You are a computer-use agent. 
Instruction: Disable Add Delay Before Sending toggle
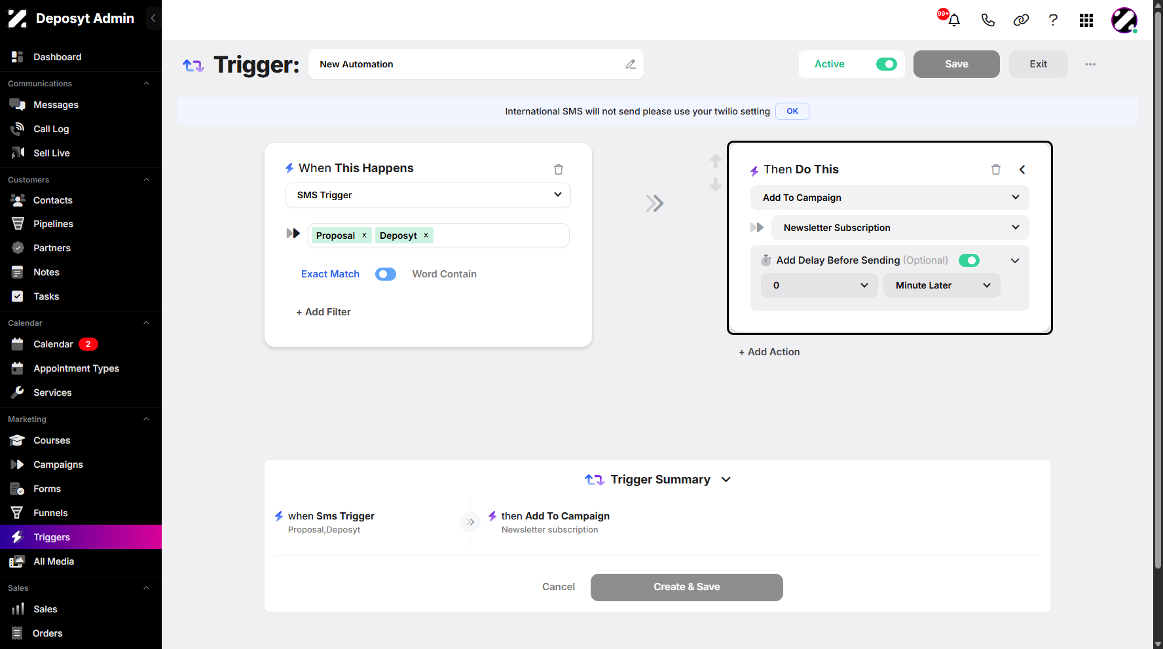pyautogui.click(x=969, y=260)
